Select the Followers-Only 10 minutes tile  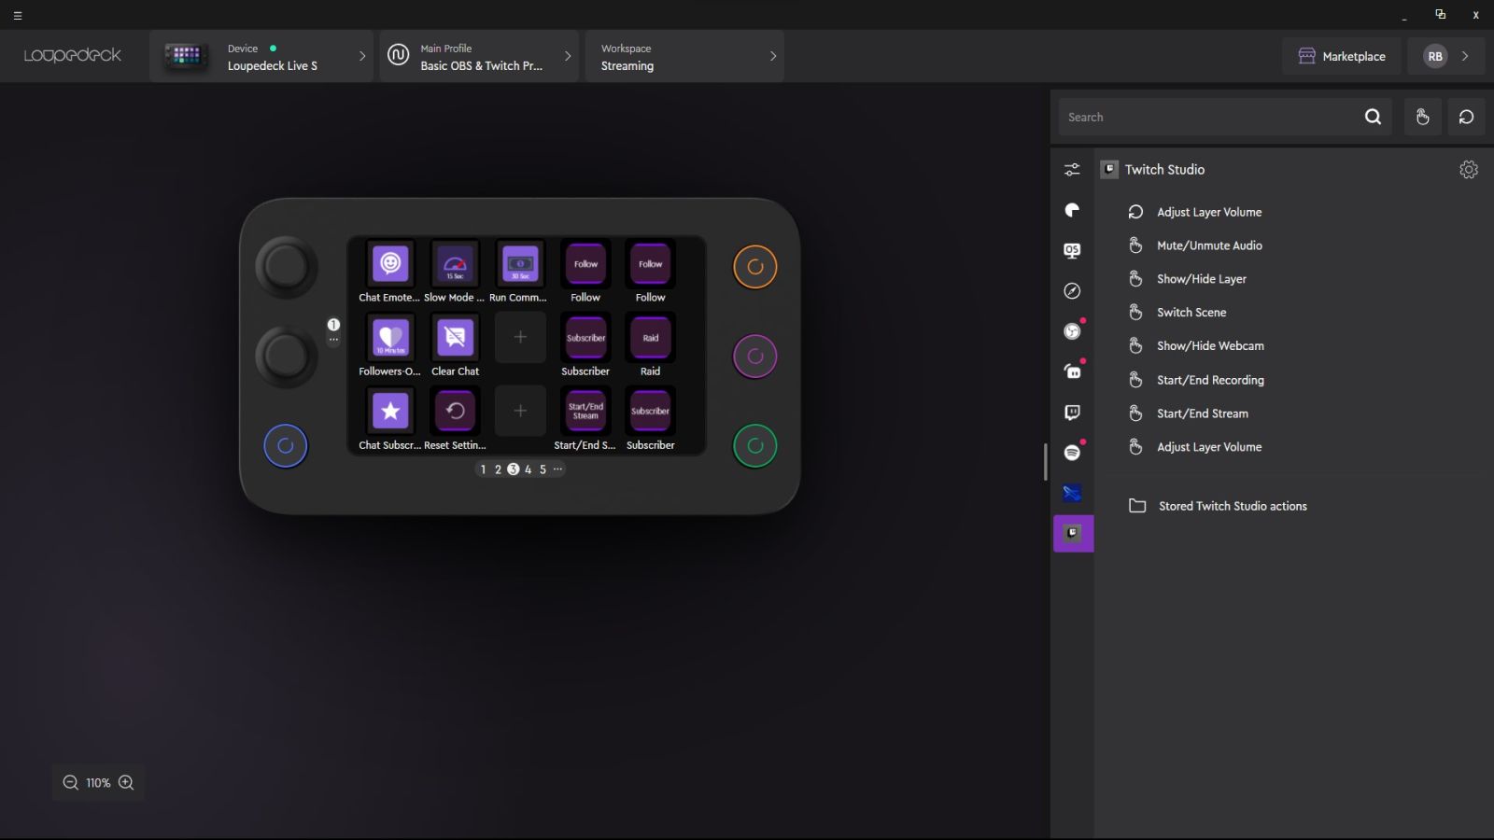tap(390, 338)
